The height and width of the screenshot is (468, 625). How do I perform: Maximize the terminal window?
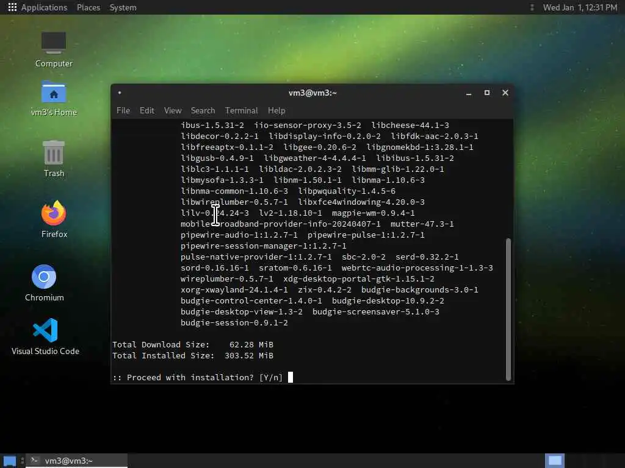[486, 93]
